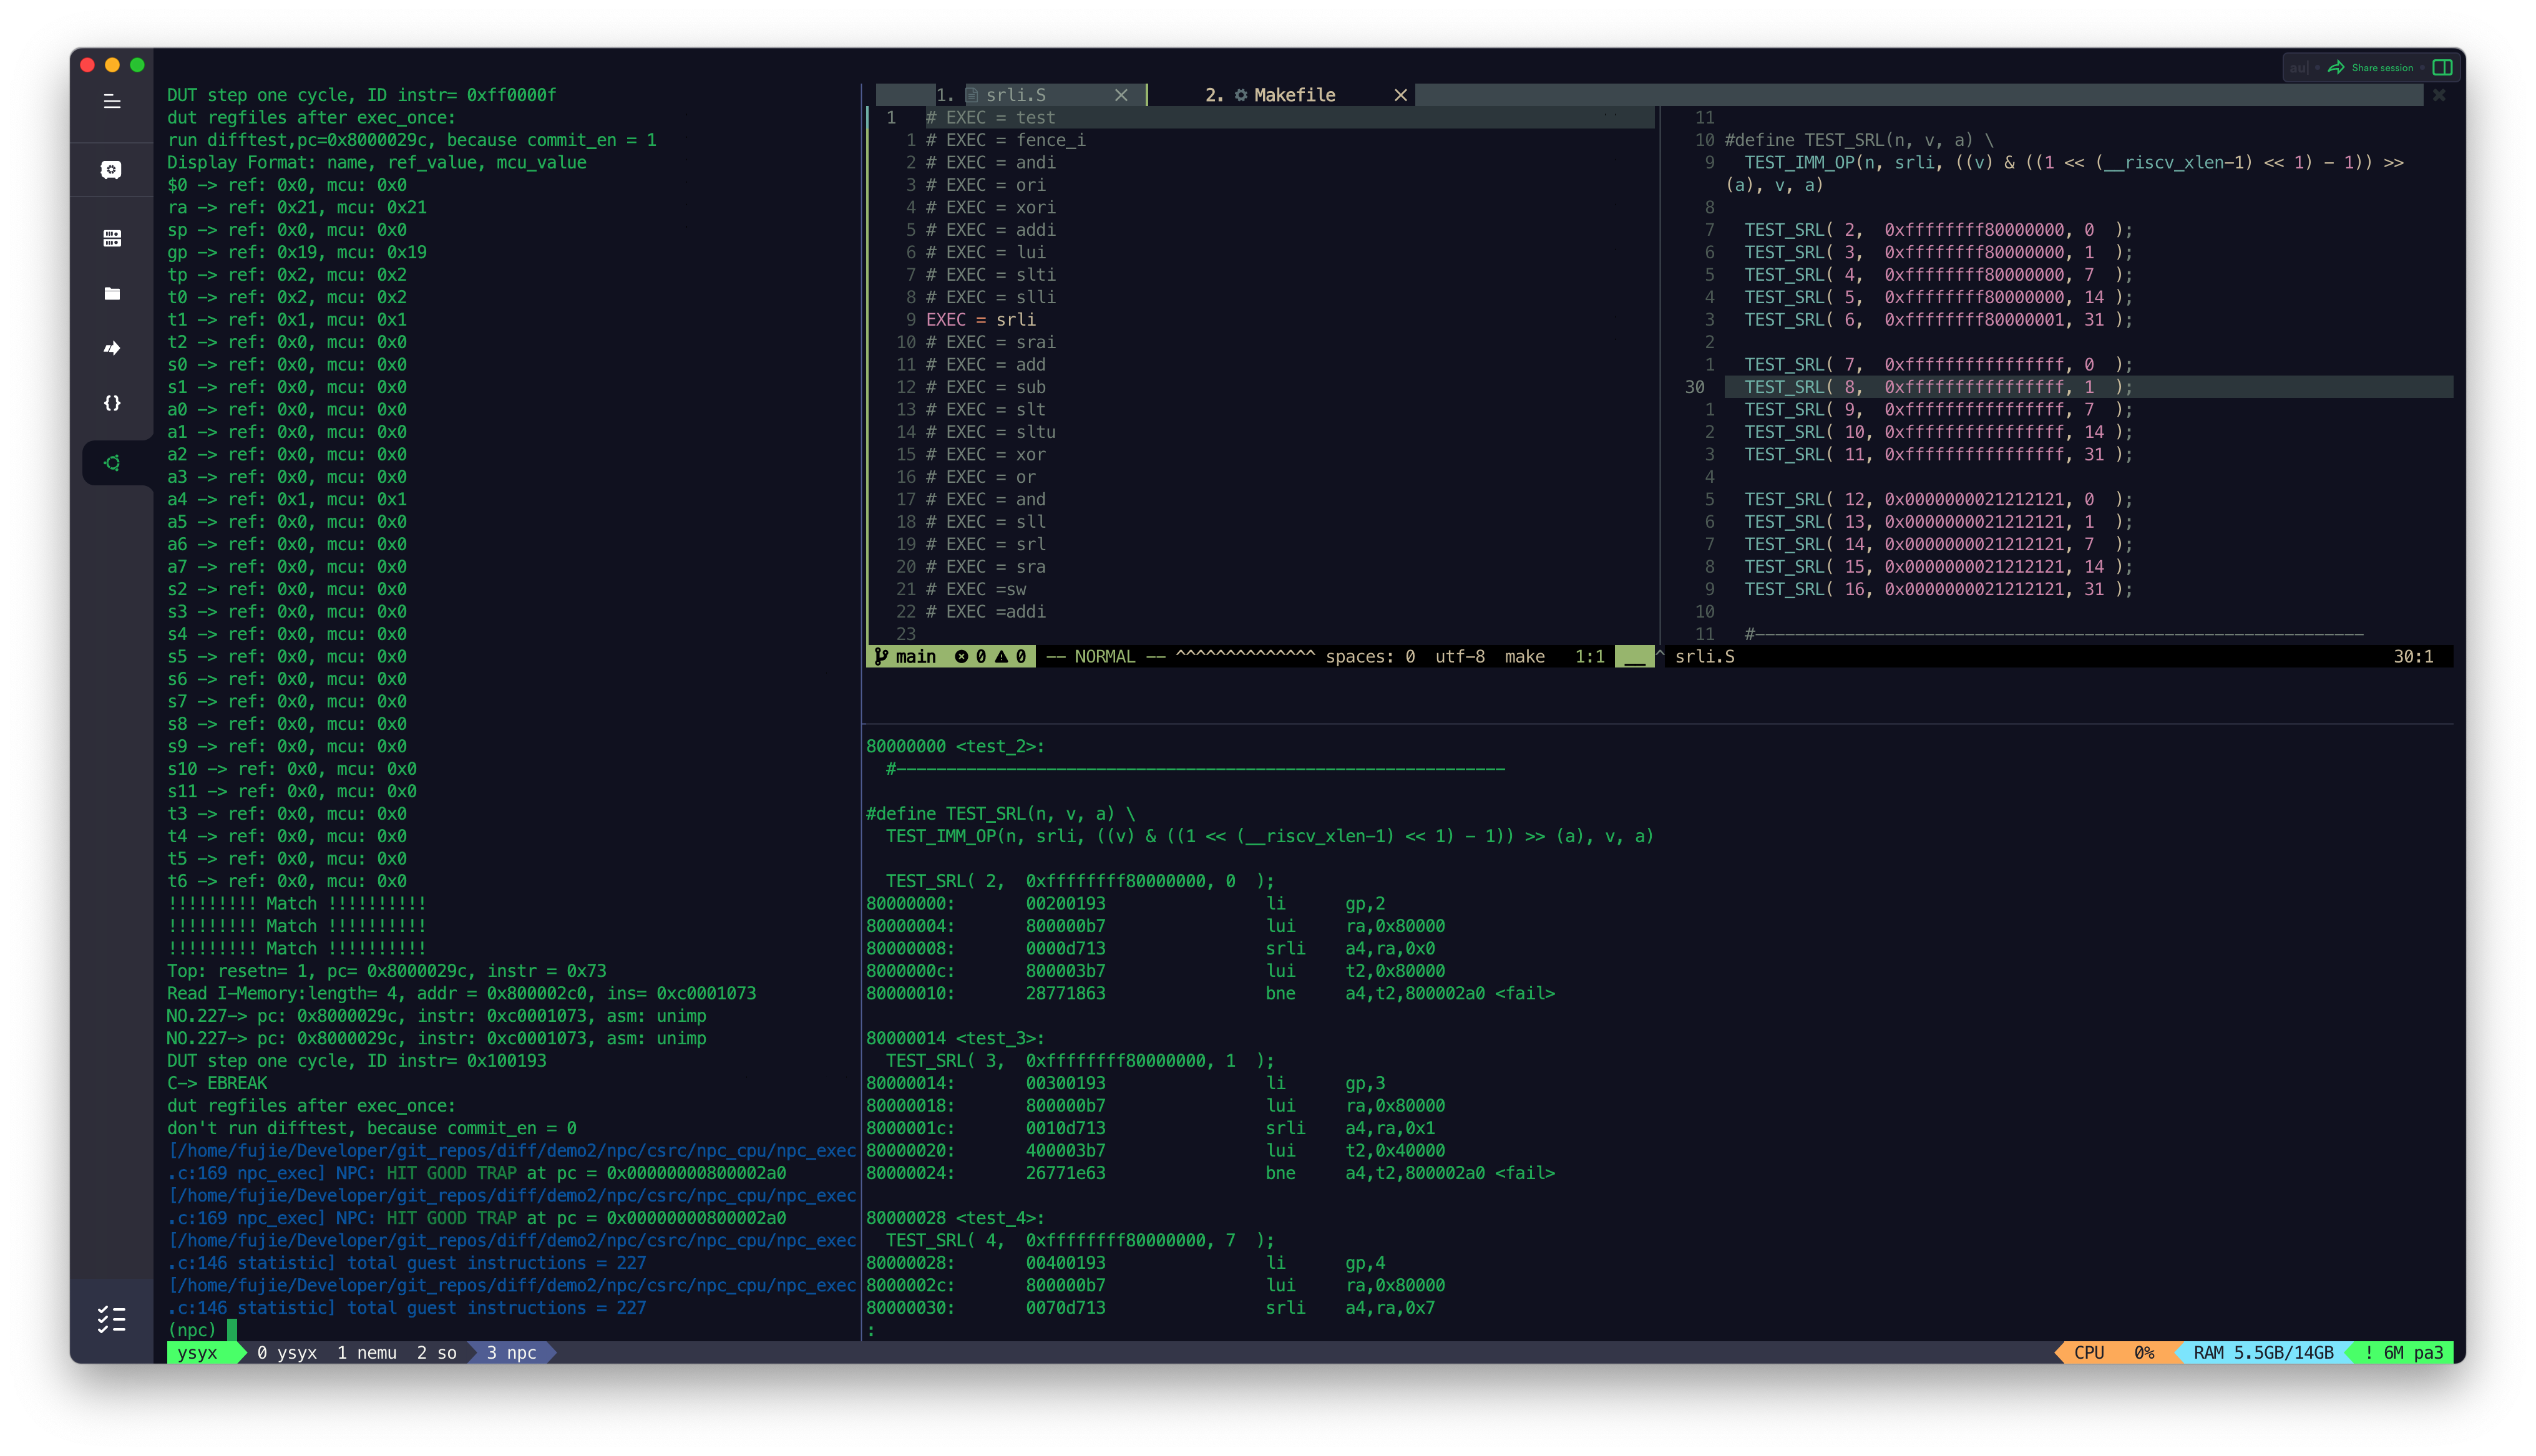This screenshot has width=2536, height=1456.
Task: Select the Ubuntu session icon in sidebar
Action: (x=112, y=463)
